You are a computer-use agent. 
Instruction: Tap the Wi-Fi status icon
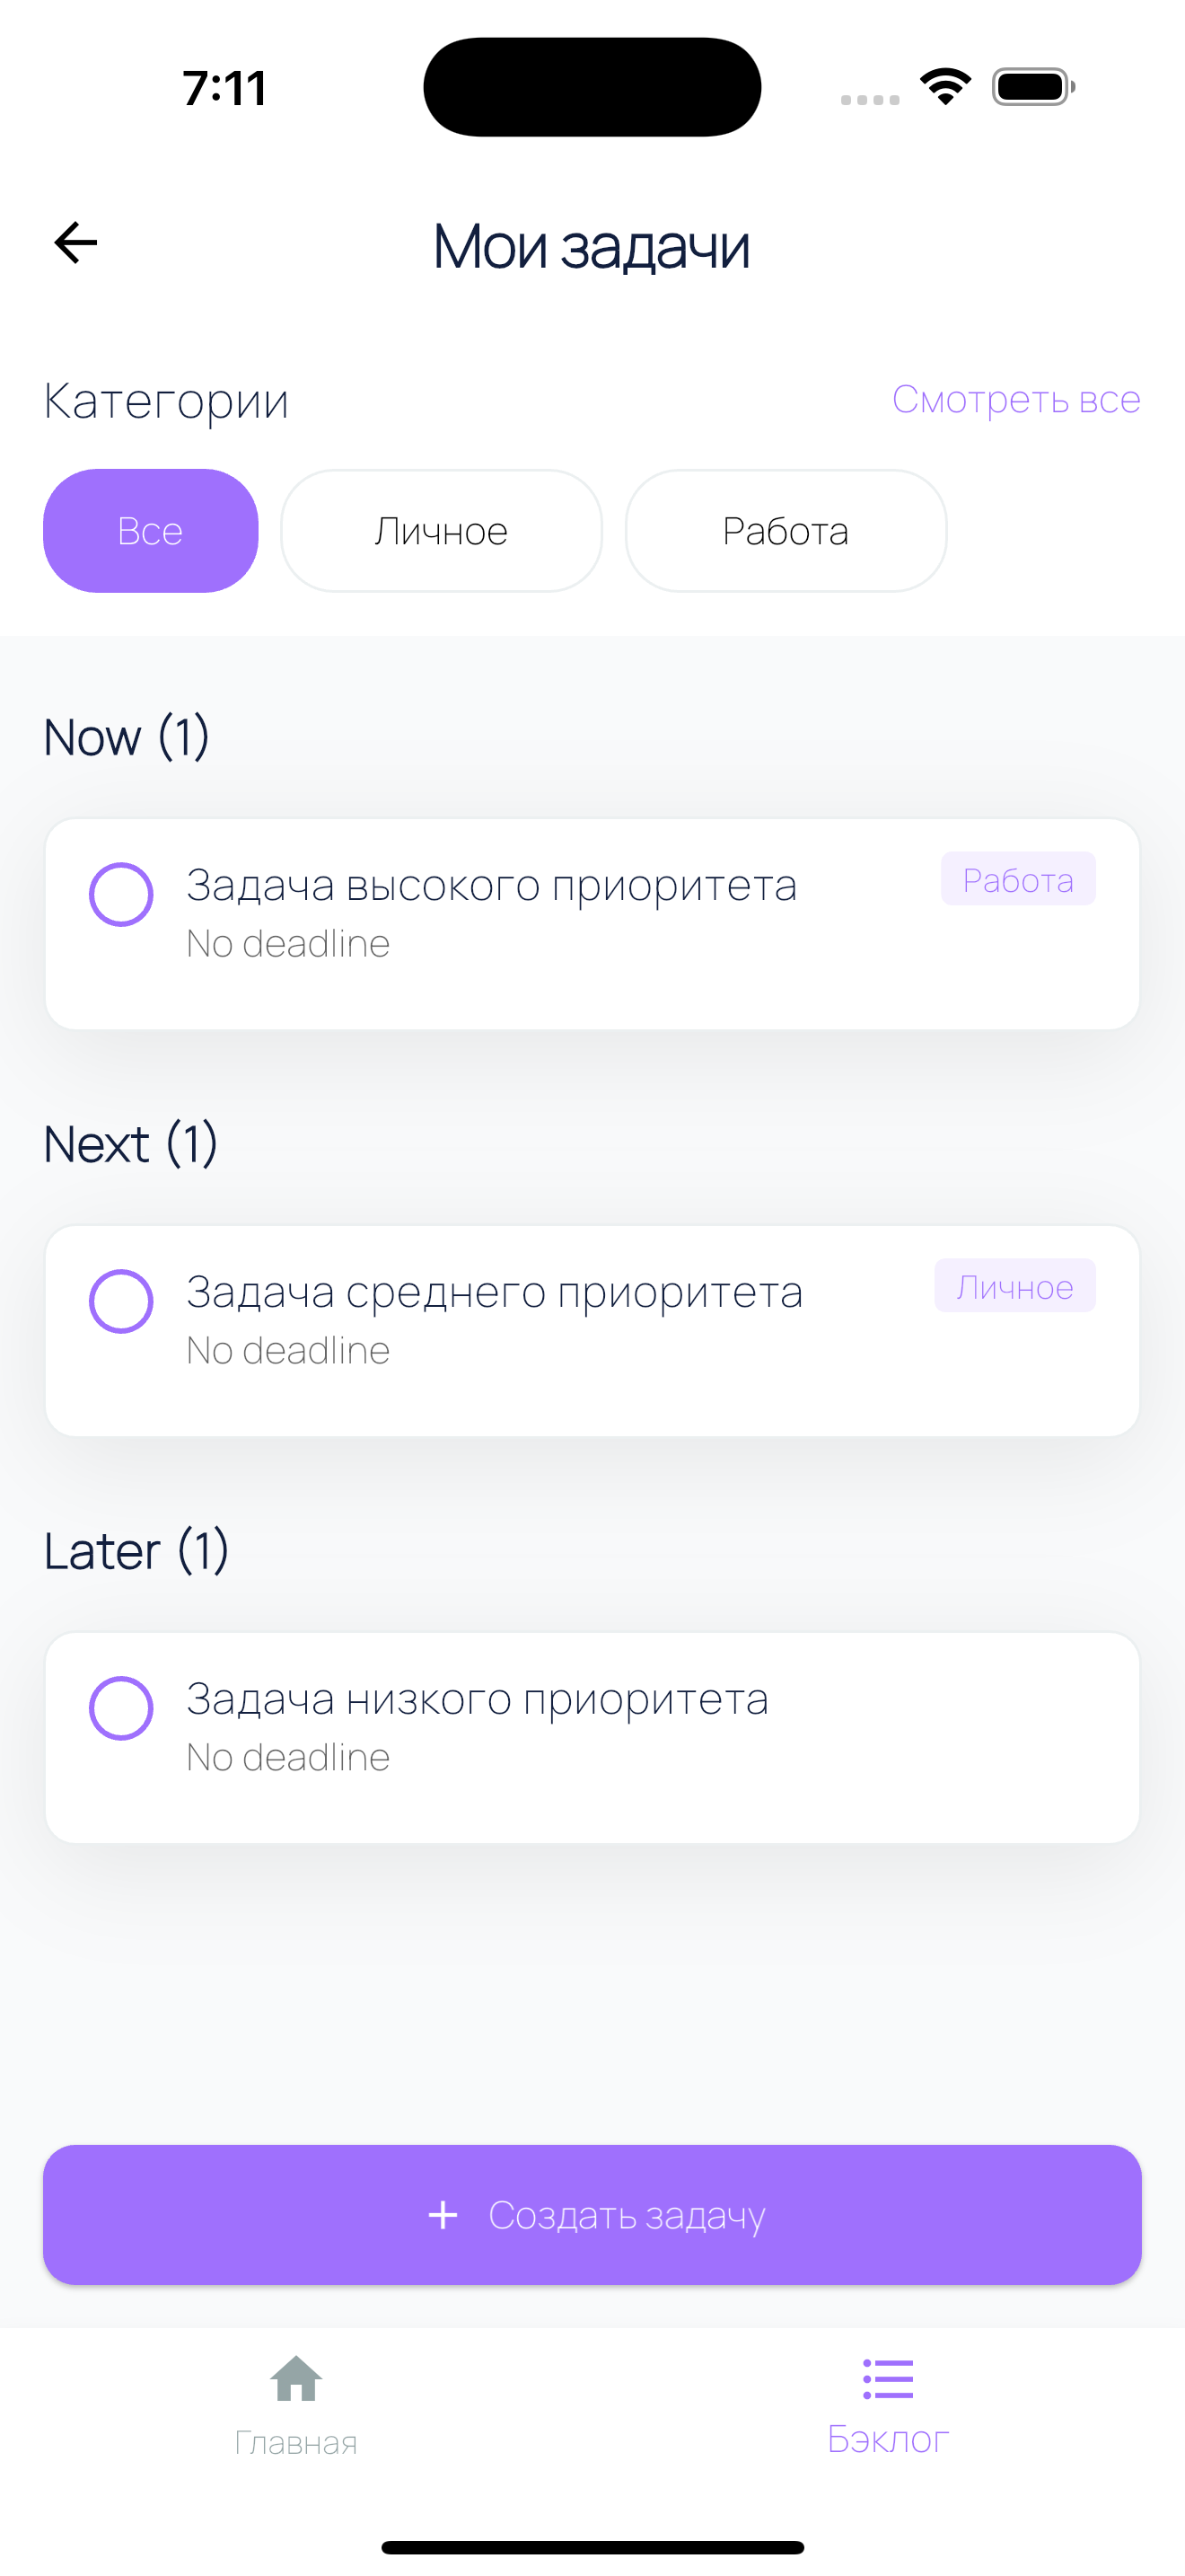pyautogui.click(x=944, y=86)
